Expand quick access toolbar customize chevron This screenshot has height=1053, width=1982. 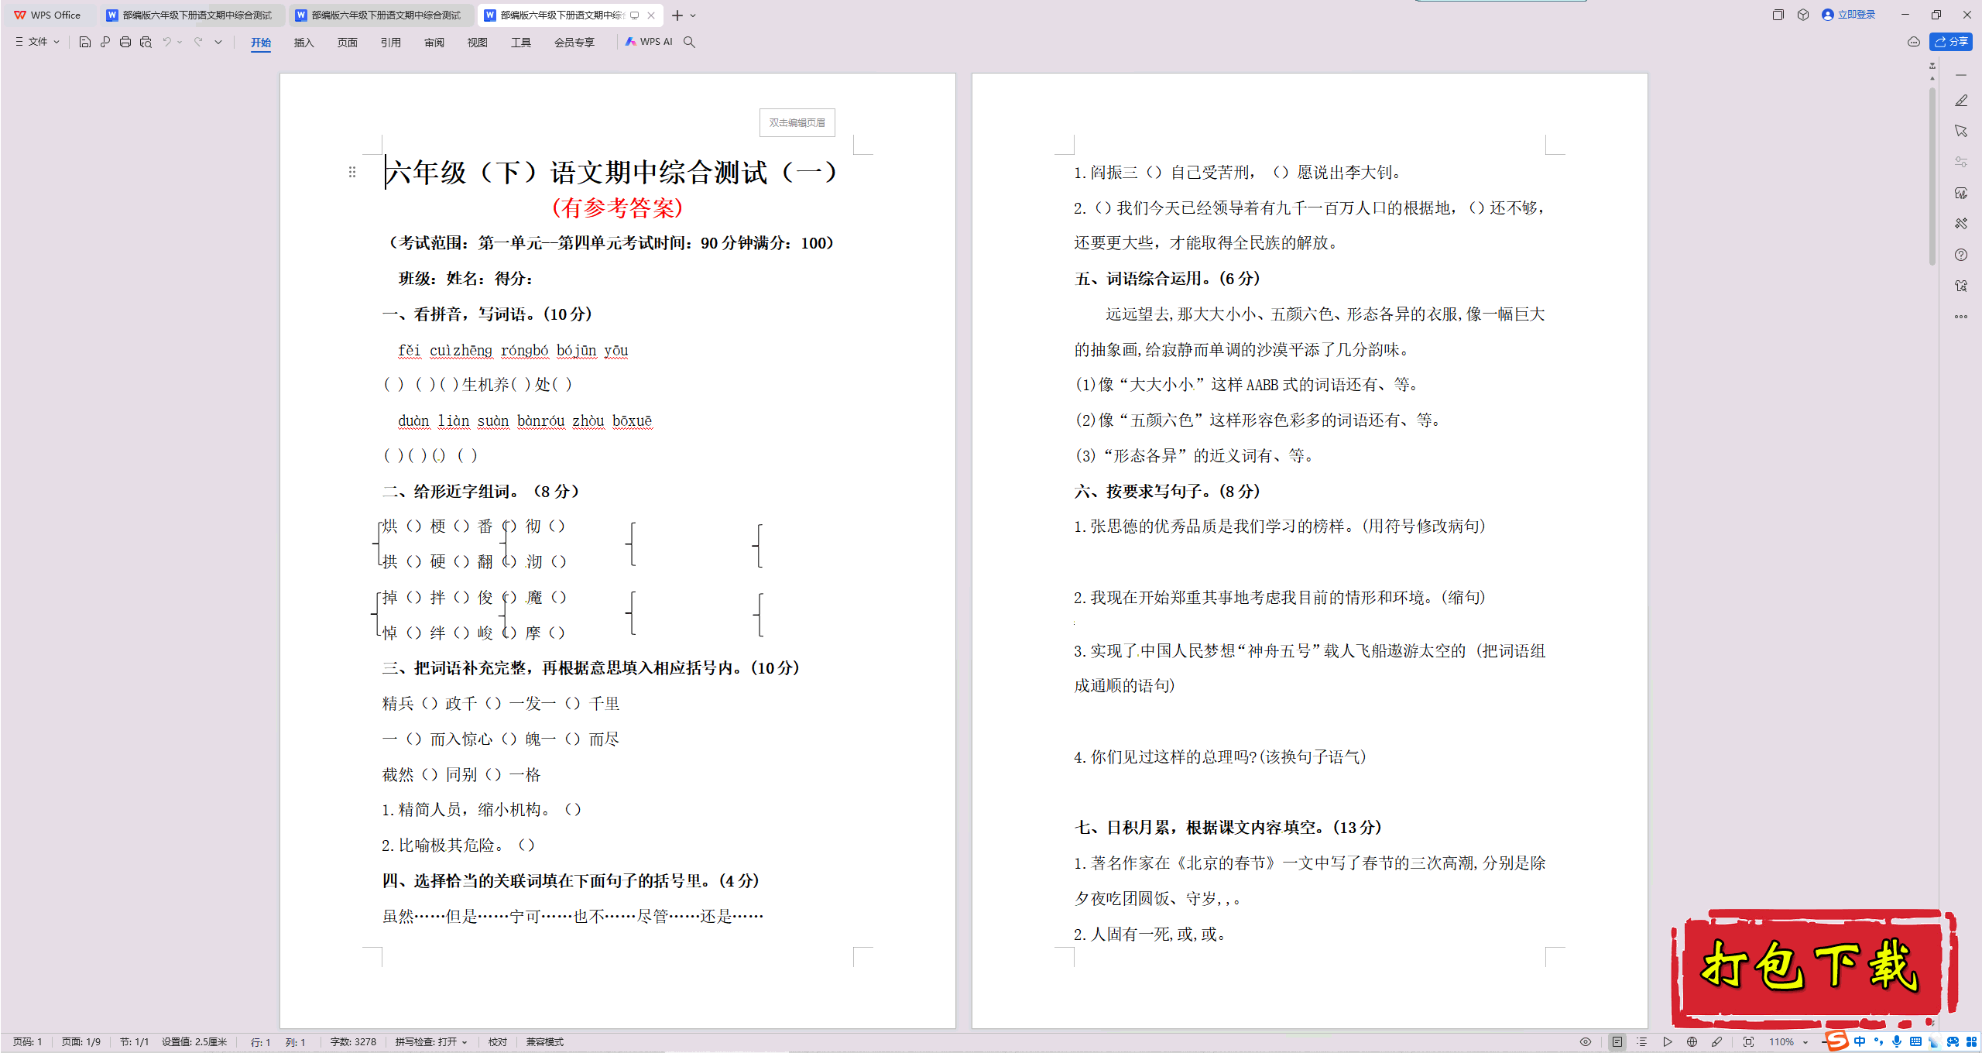(218, 42)
